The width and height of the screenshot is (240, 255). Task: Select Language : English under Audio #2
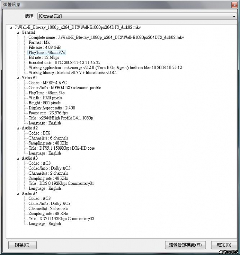[45, 153]
